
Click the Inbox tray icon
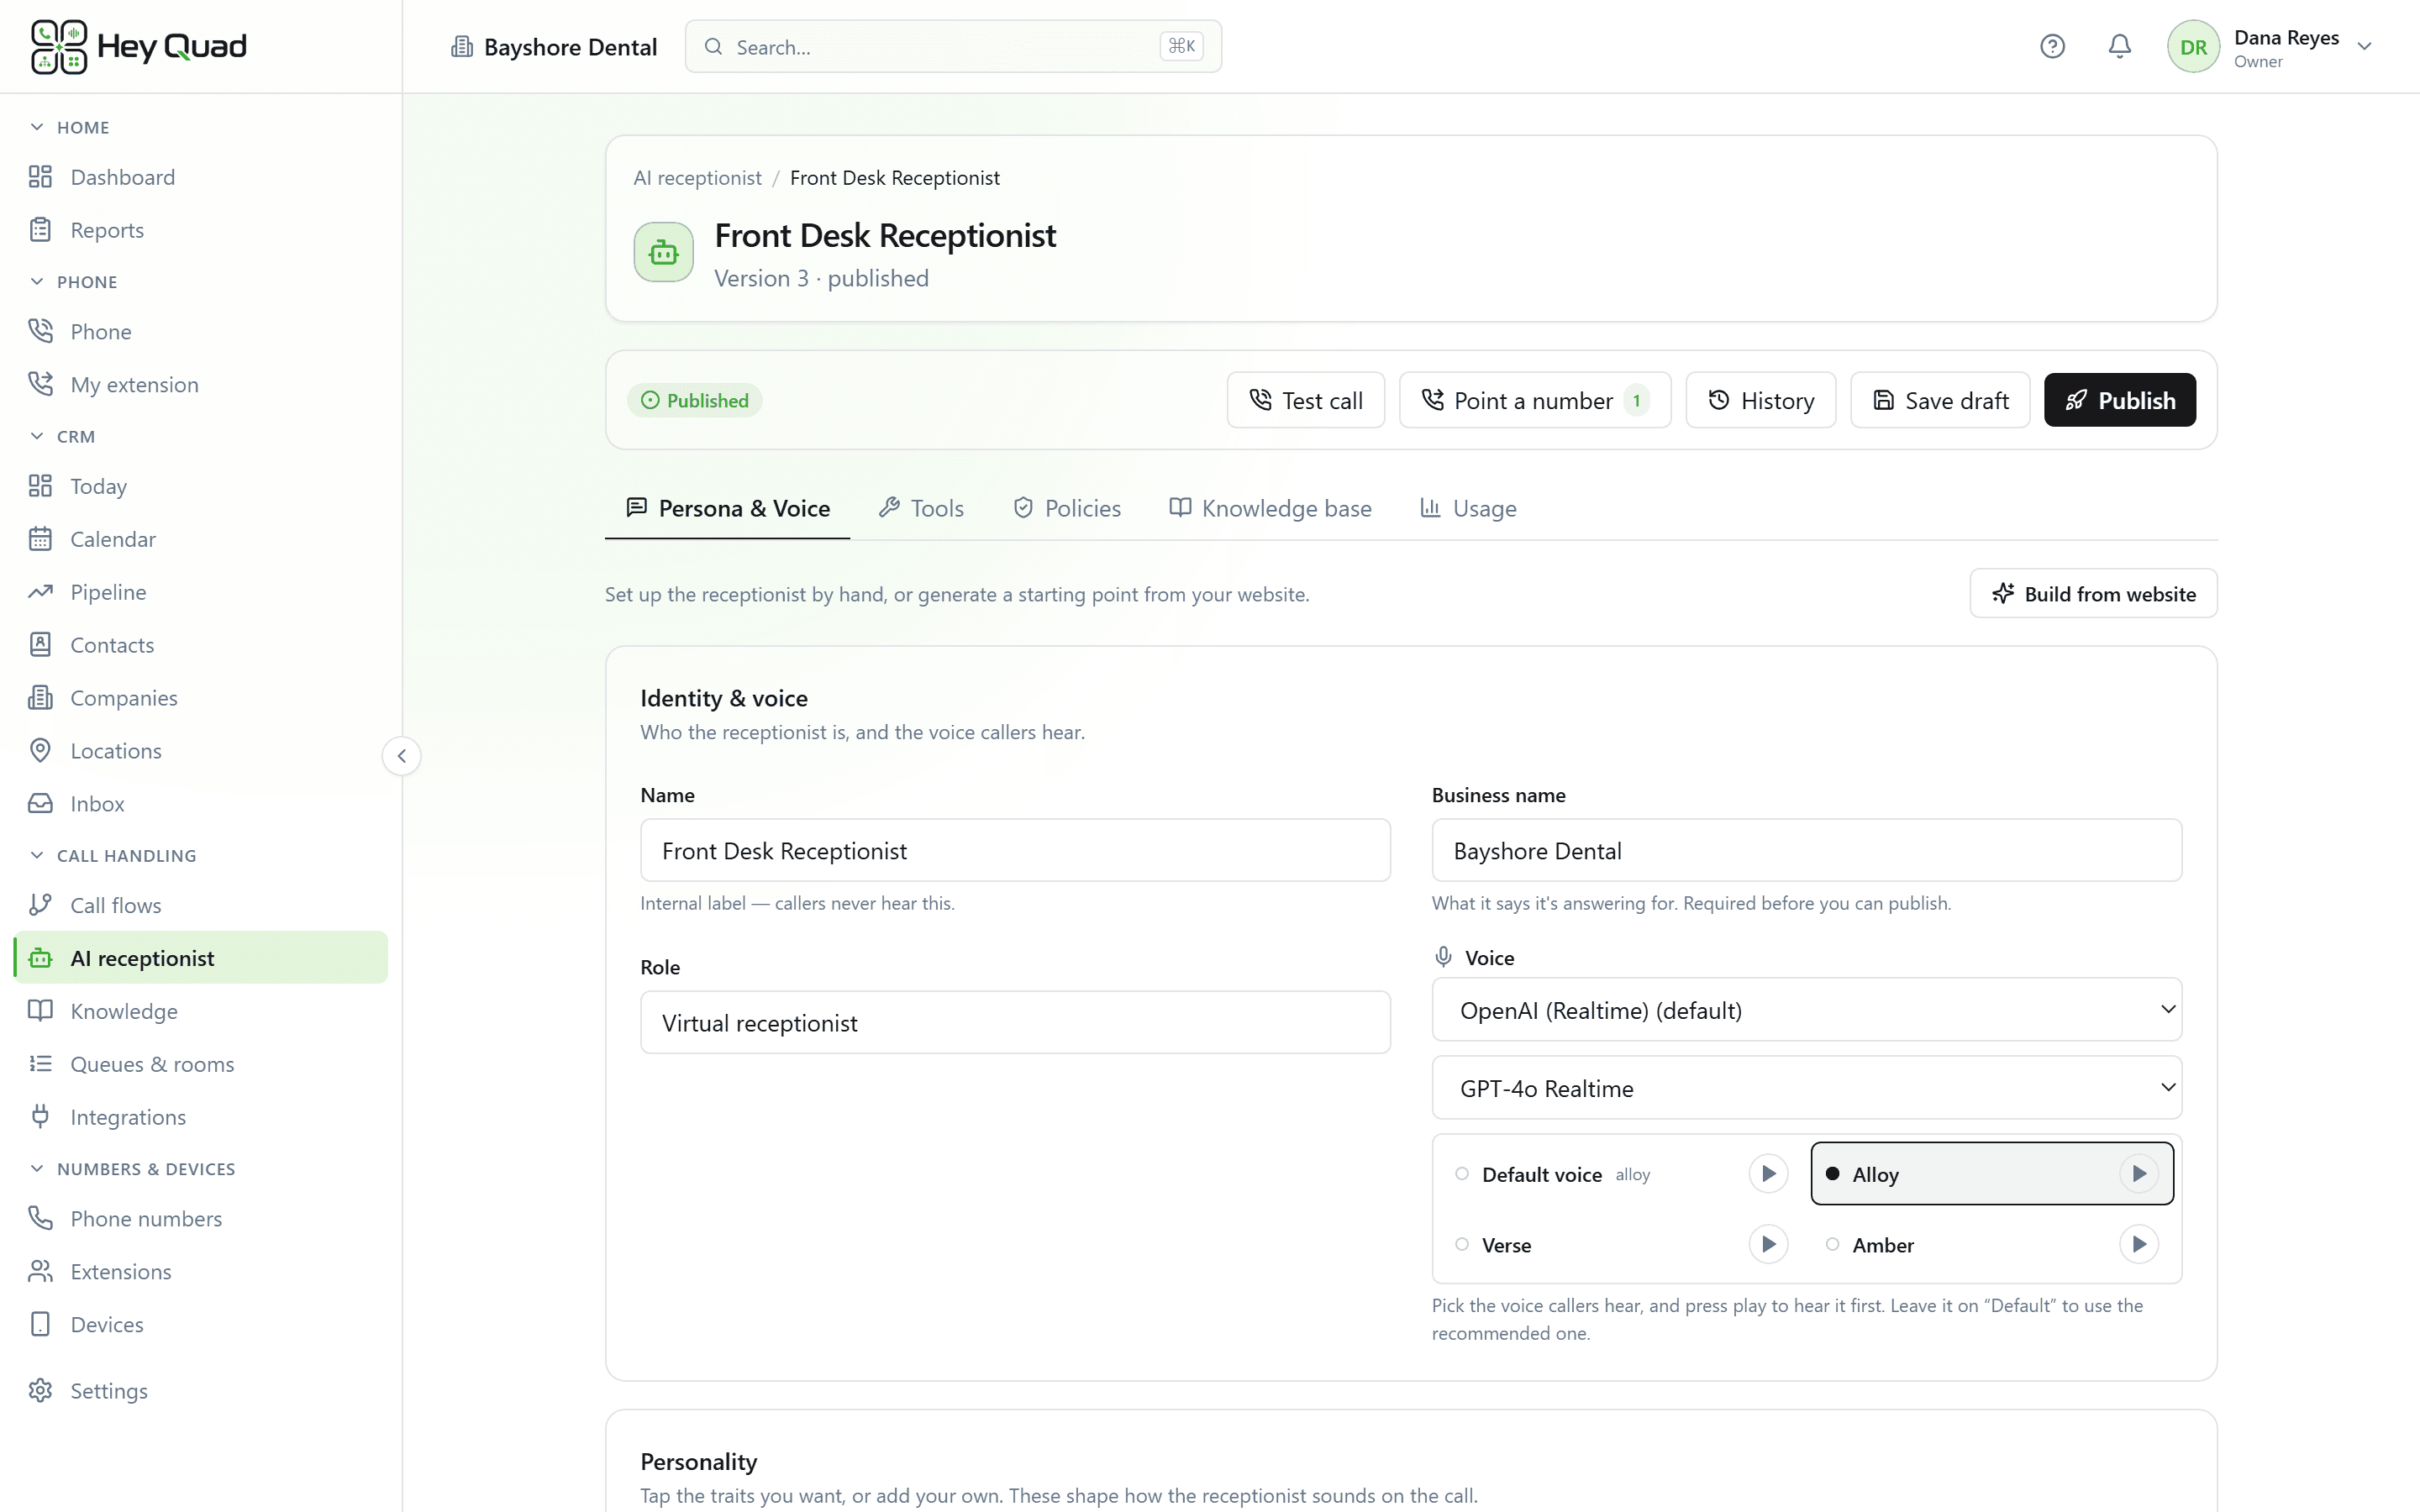pos(40,804)
